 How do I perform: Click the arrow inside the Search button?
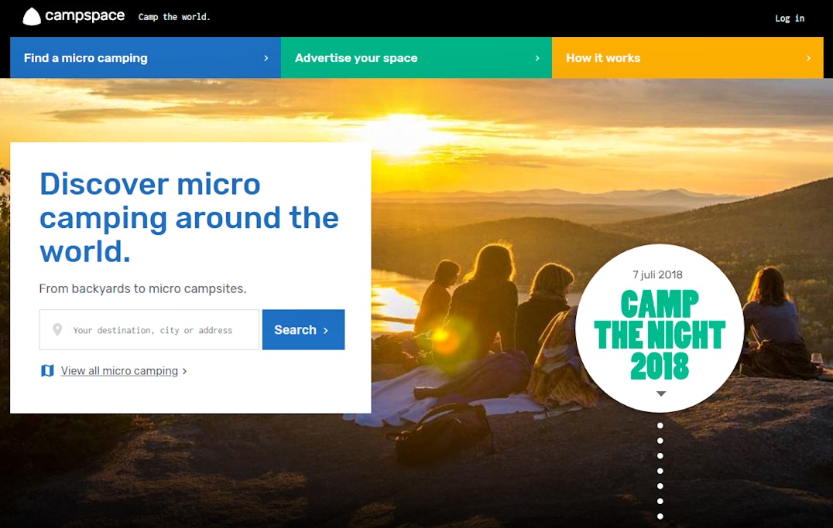(326, 330)
